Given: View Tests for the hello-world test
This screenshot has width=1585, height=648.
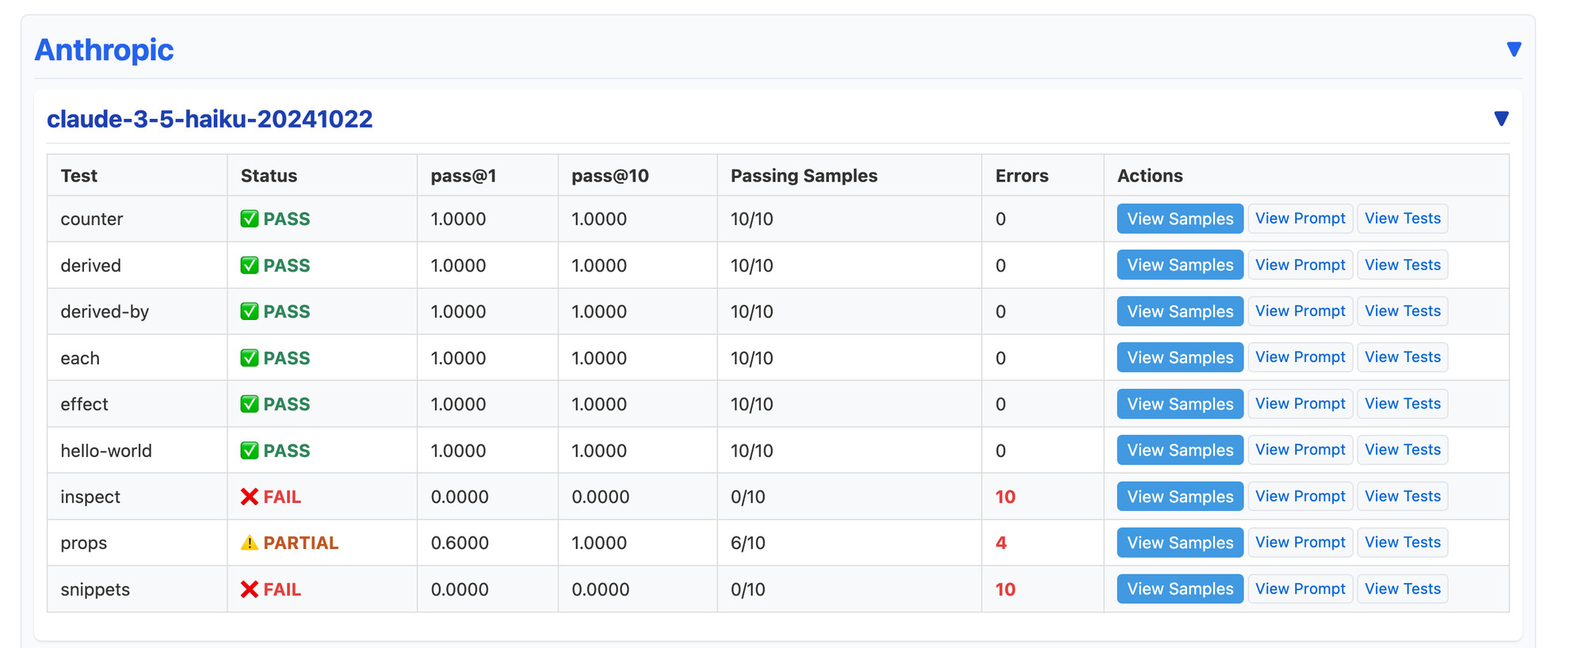Looking at the screenshot, I should (x=1403, y=450).
